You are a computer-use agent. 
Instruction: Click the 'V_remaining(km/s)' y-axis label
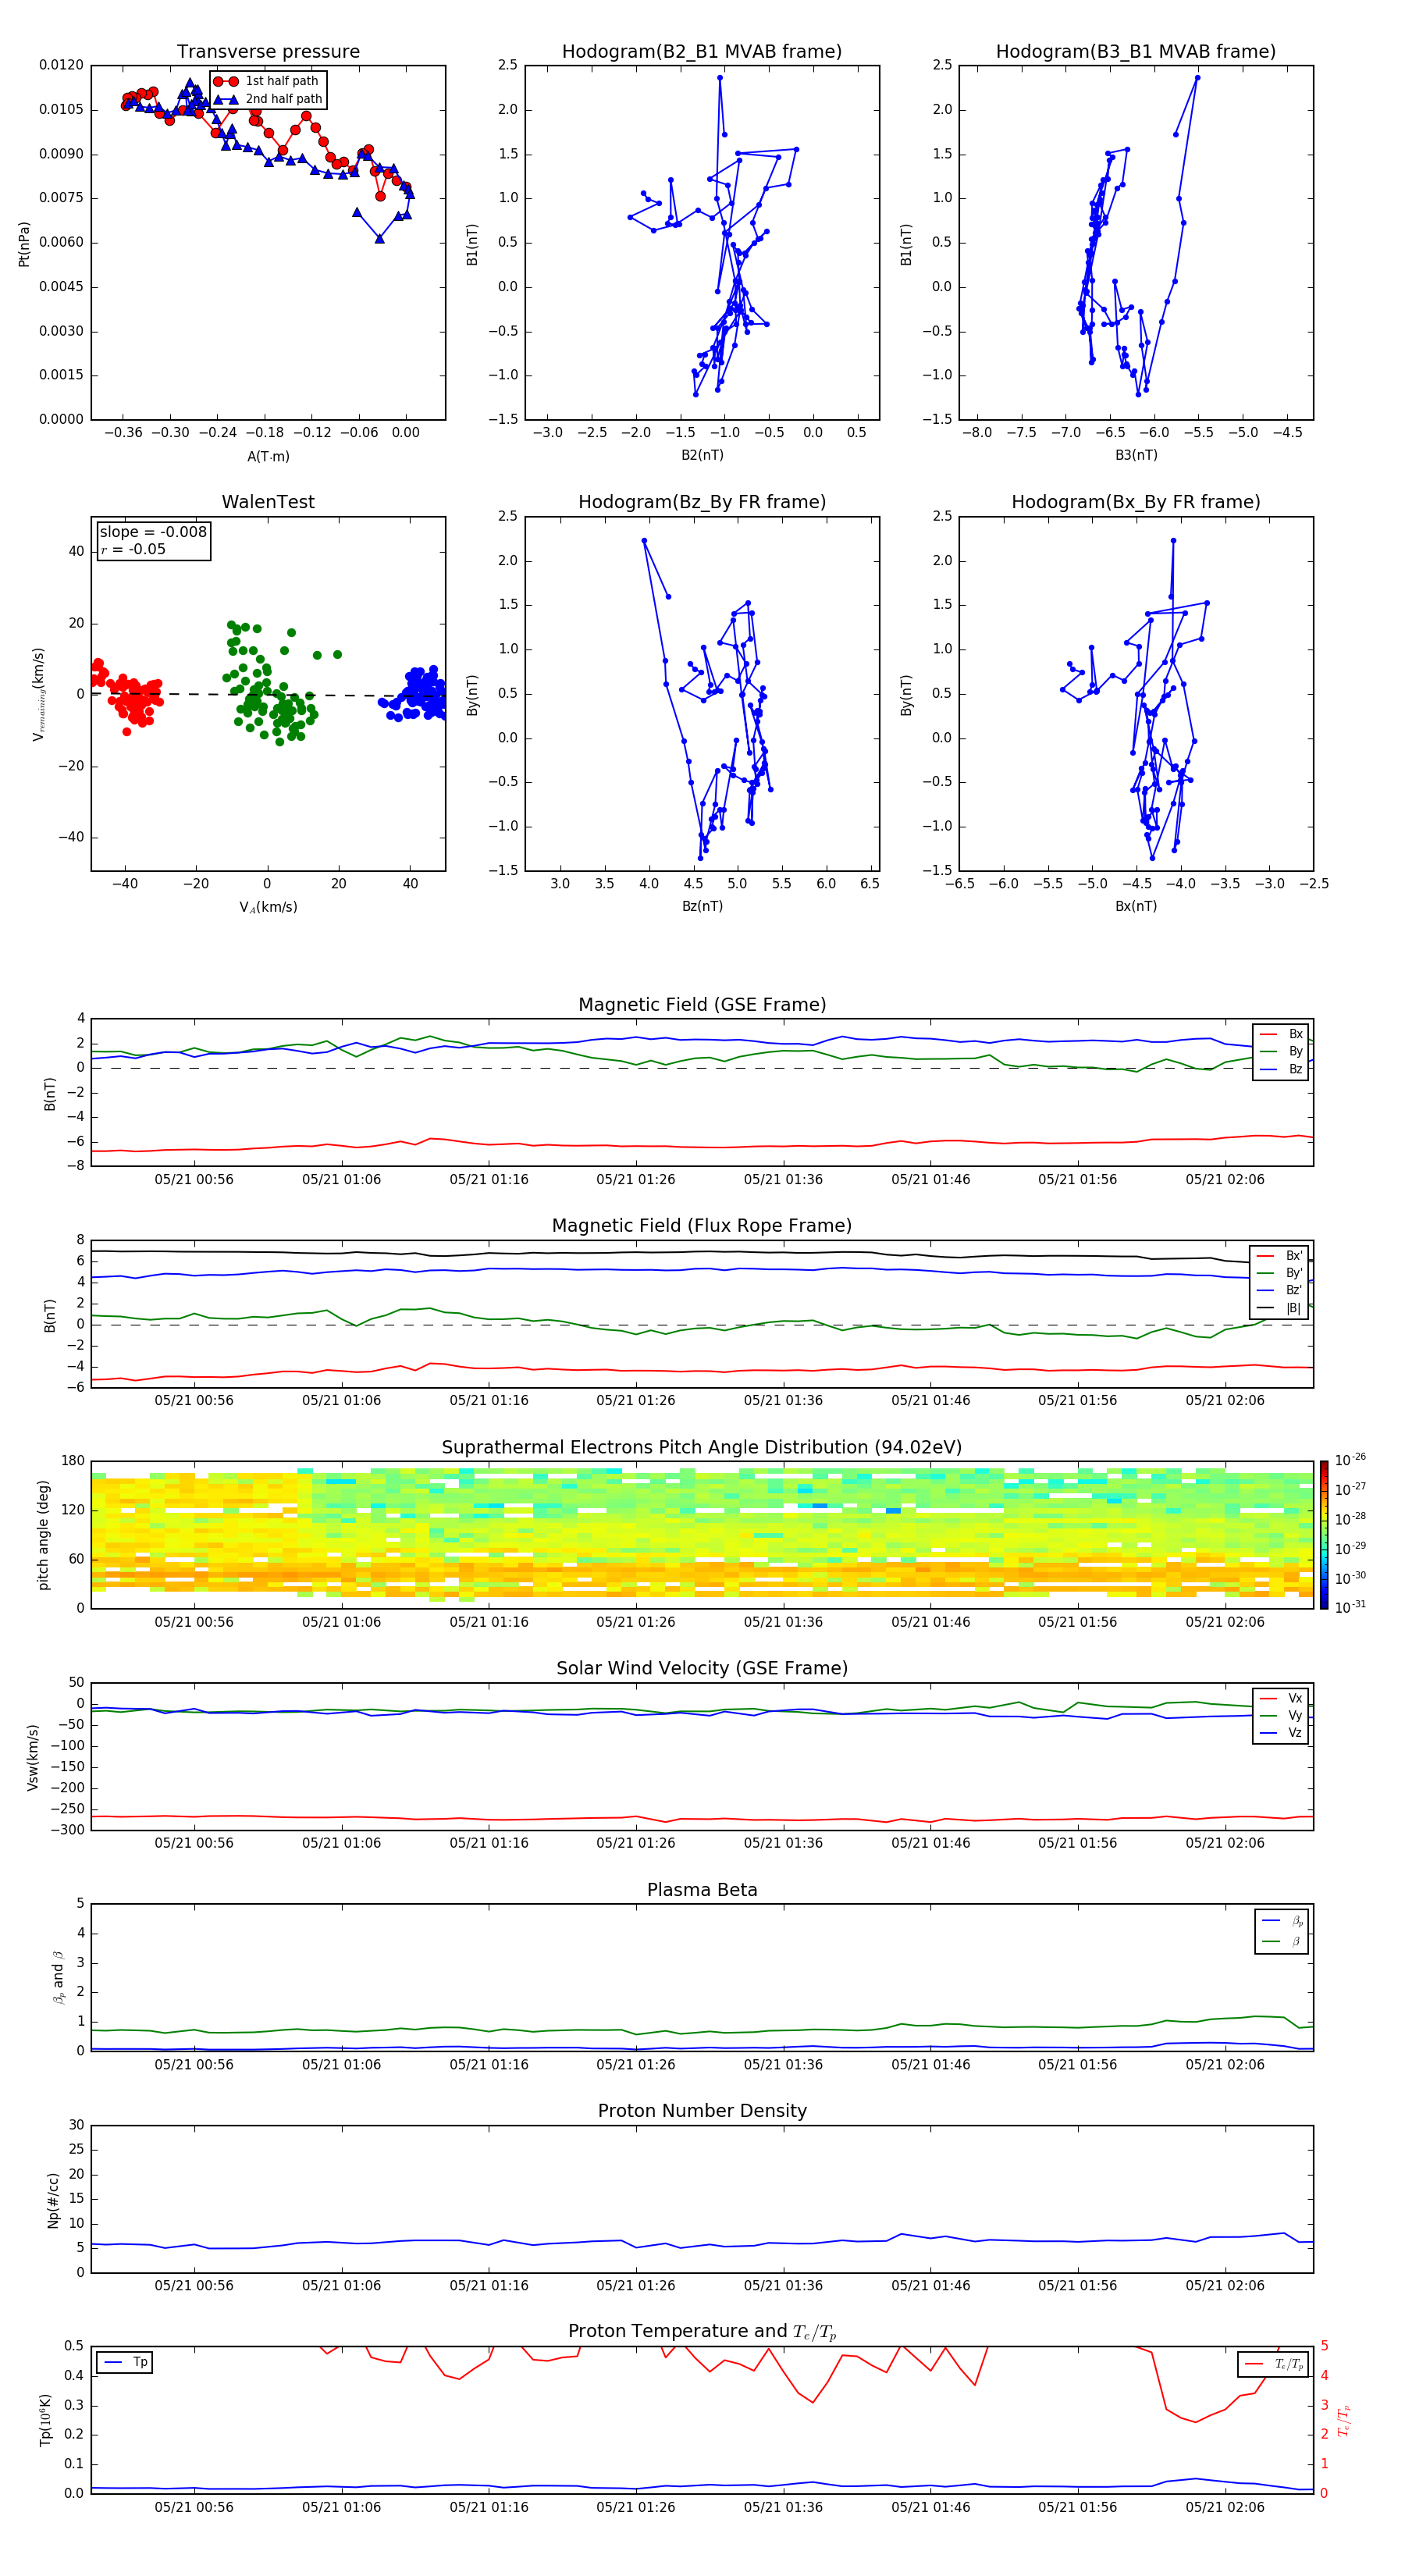tap(39, 694)
